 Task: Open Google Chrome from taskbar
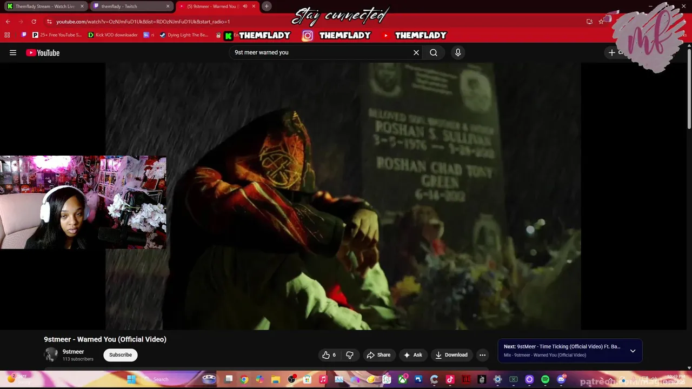pos(244,379)
